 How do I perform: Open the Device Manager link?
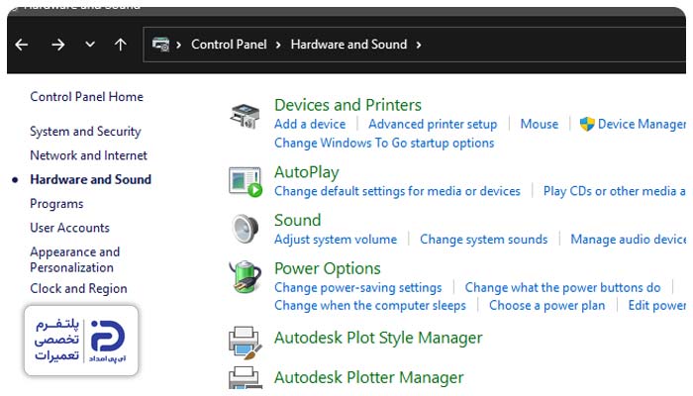pos(642,124)
